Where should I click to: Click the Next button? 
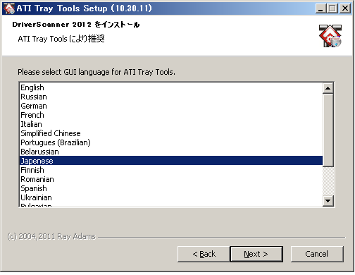coord(256,254)
